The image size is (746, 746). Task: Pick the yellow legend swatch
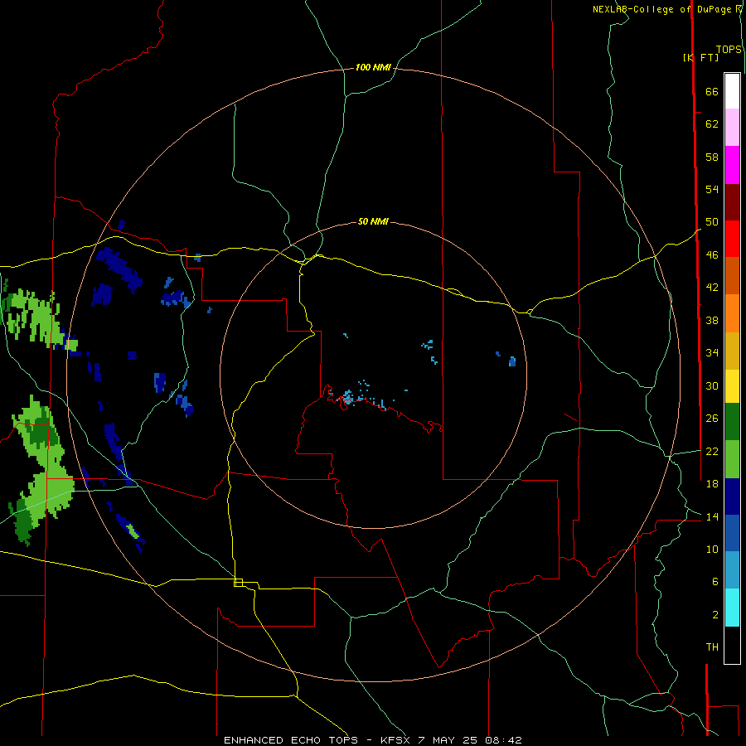coord(732,386)
